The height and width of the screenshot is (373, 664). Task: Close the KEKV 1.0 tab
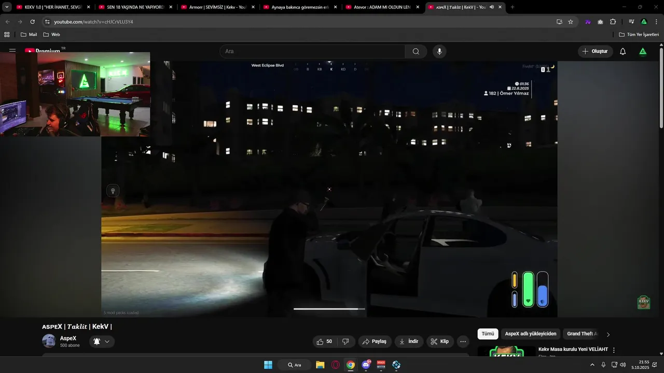(x=88, y=7)
